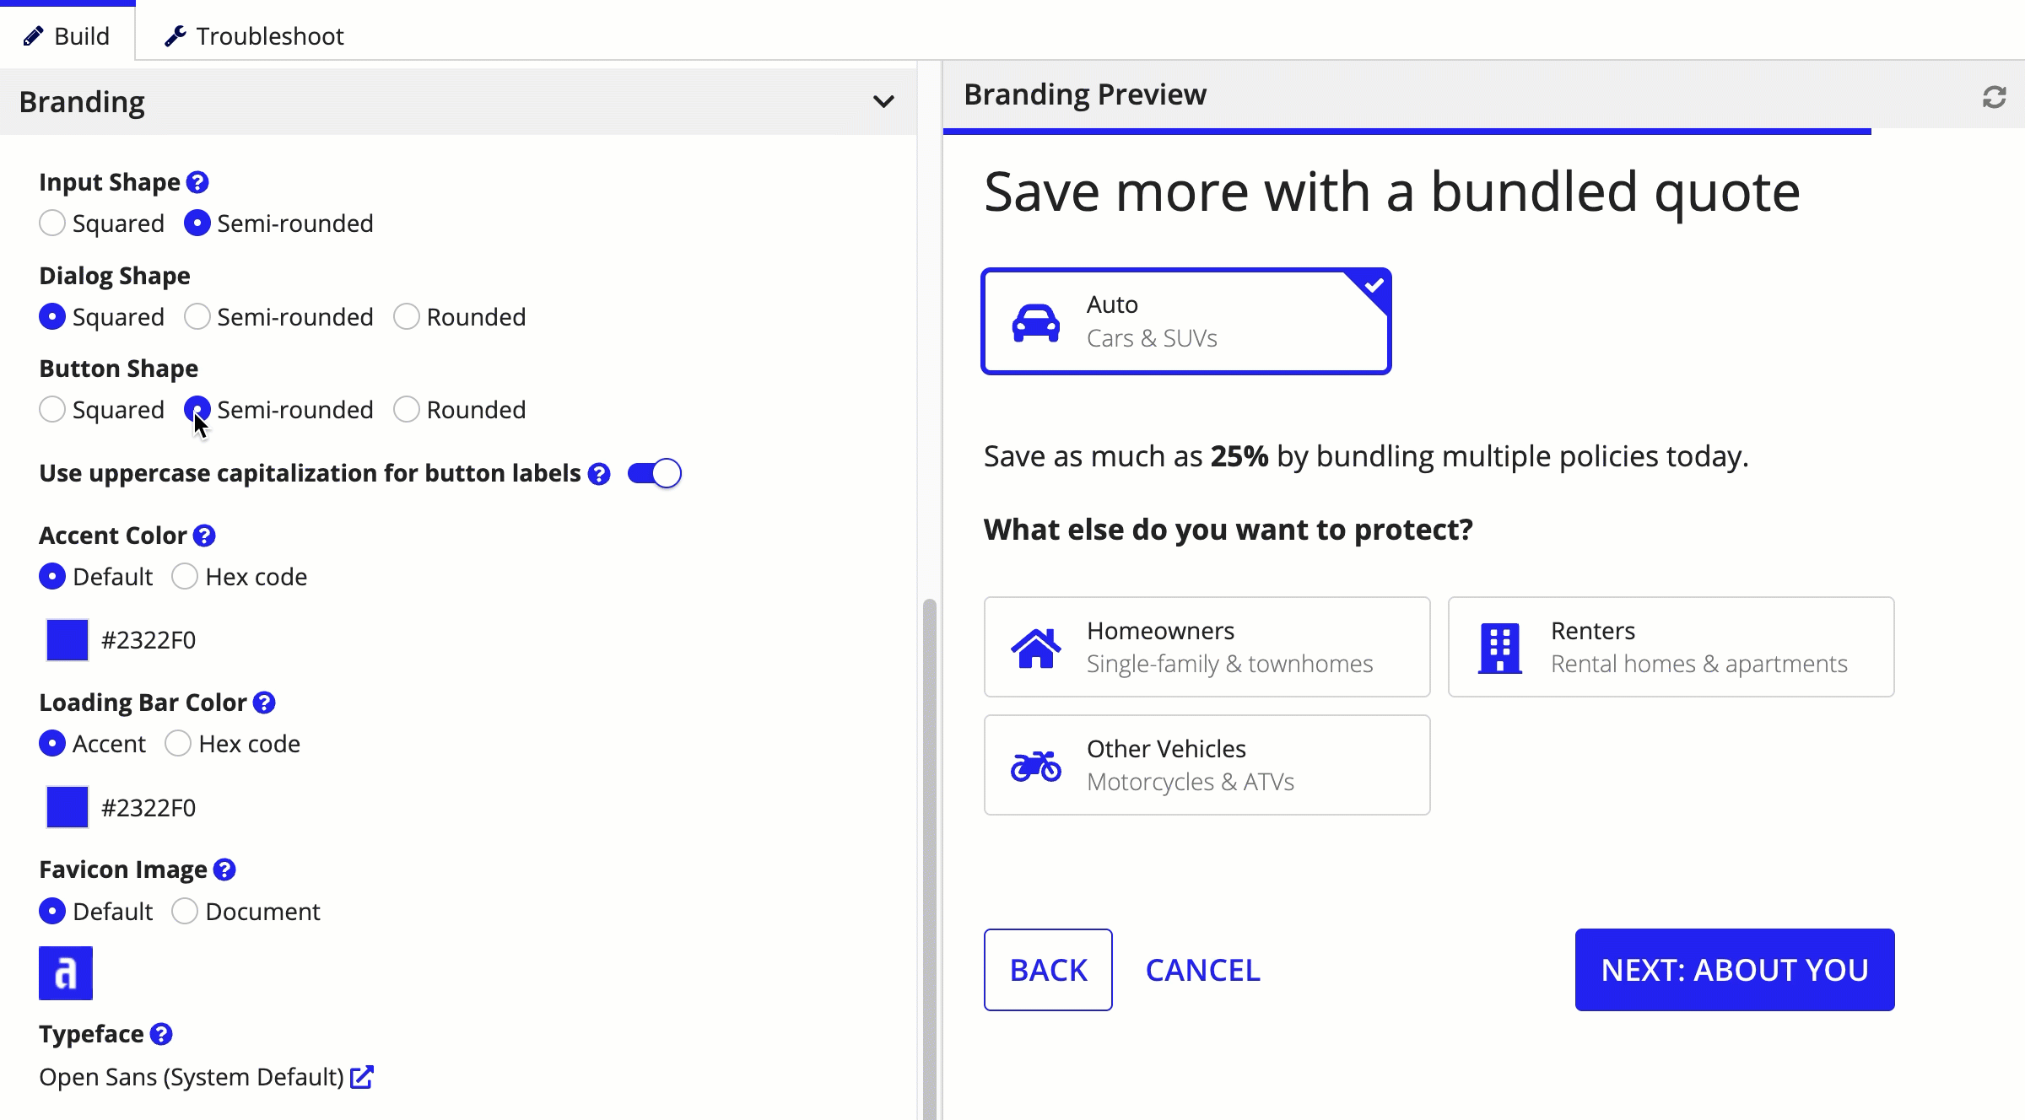Select Semi-rounded for Input Shape
This screenshot has height=1120, width=2025.
[x=197, y=223]
